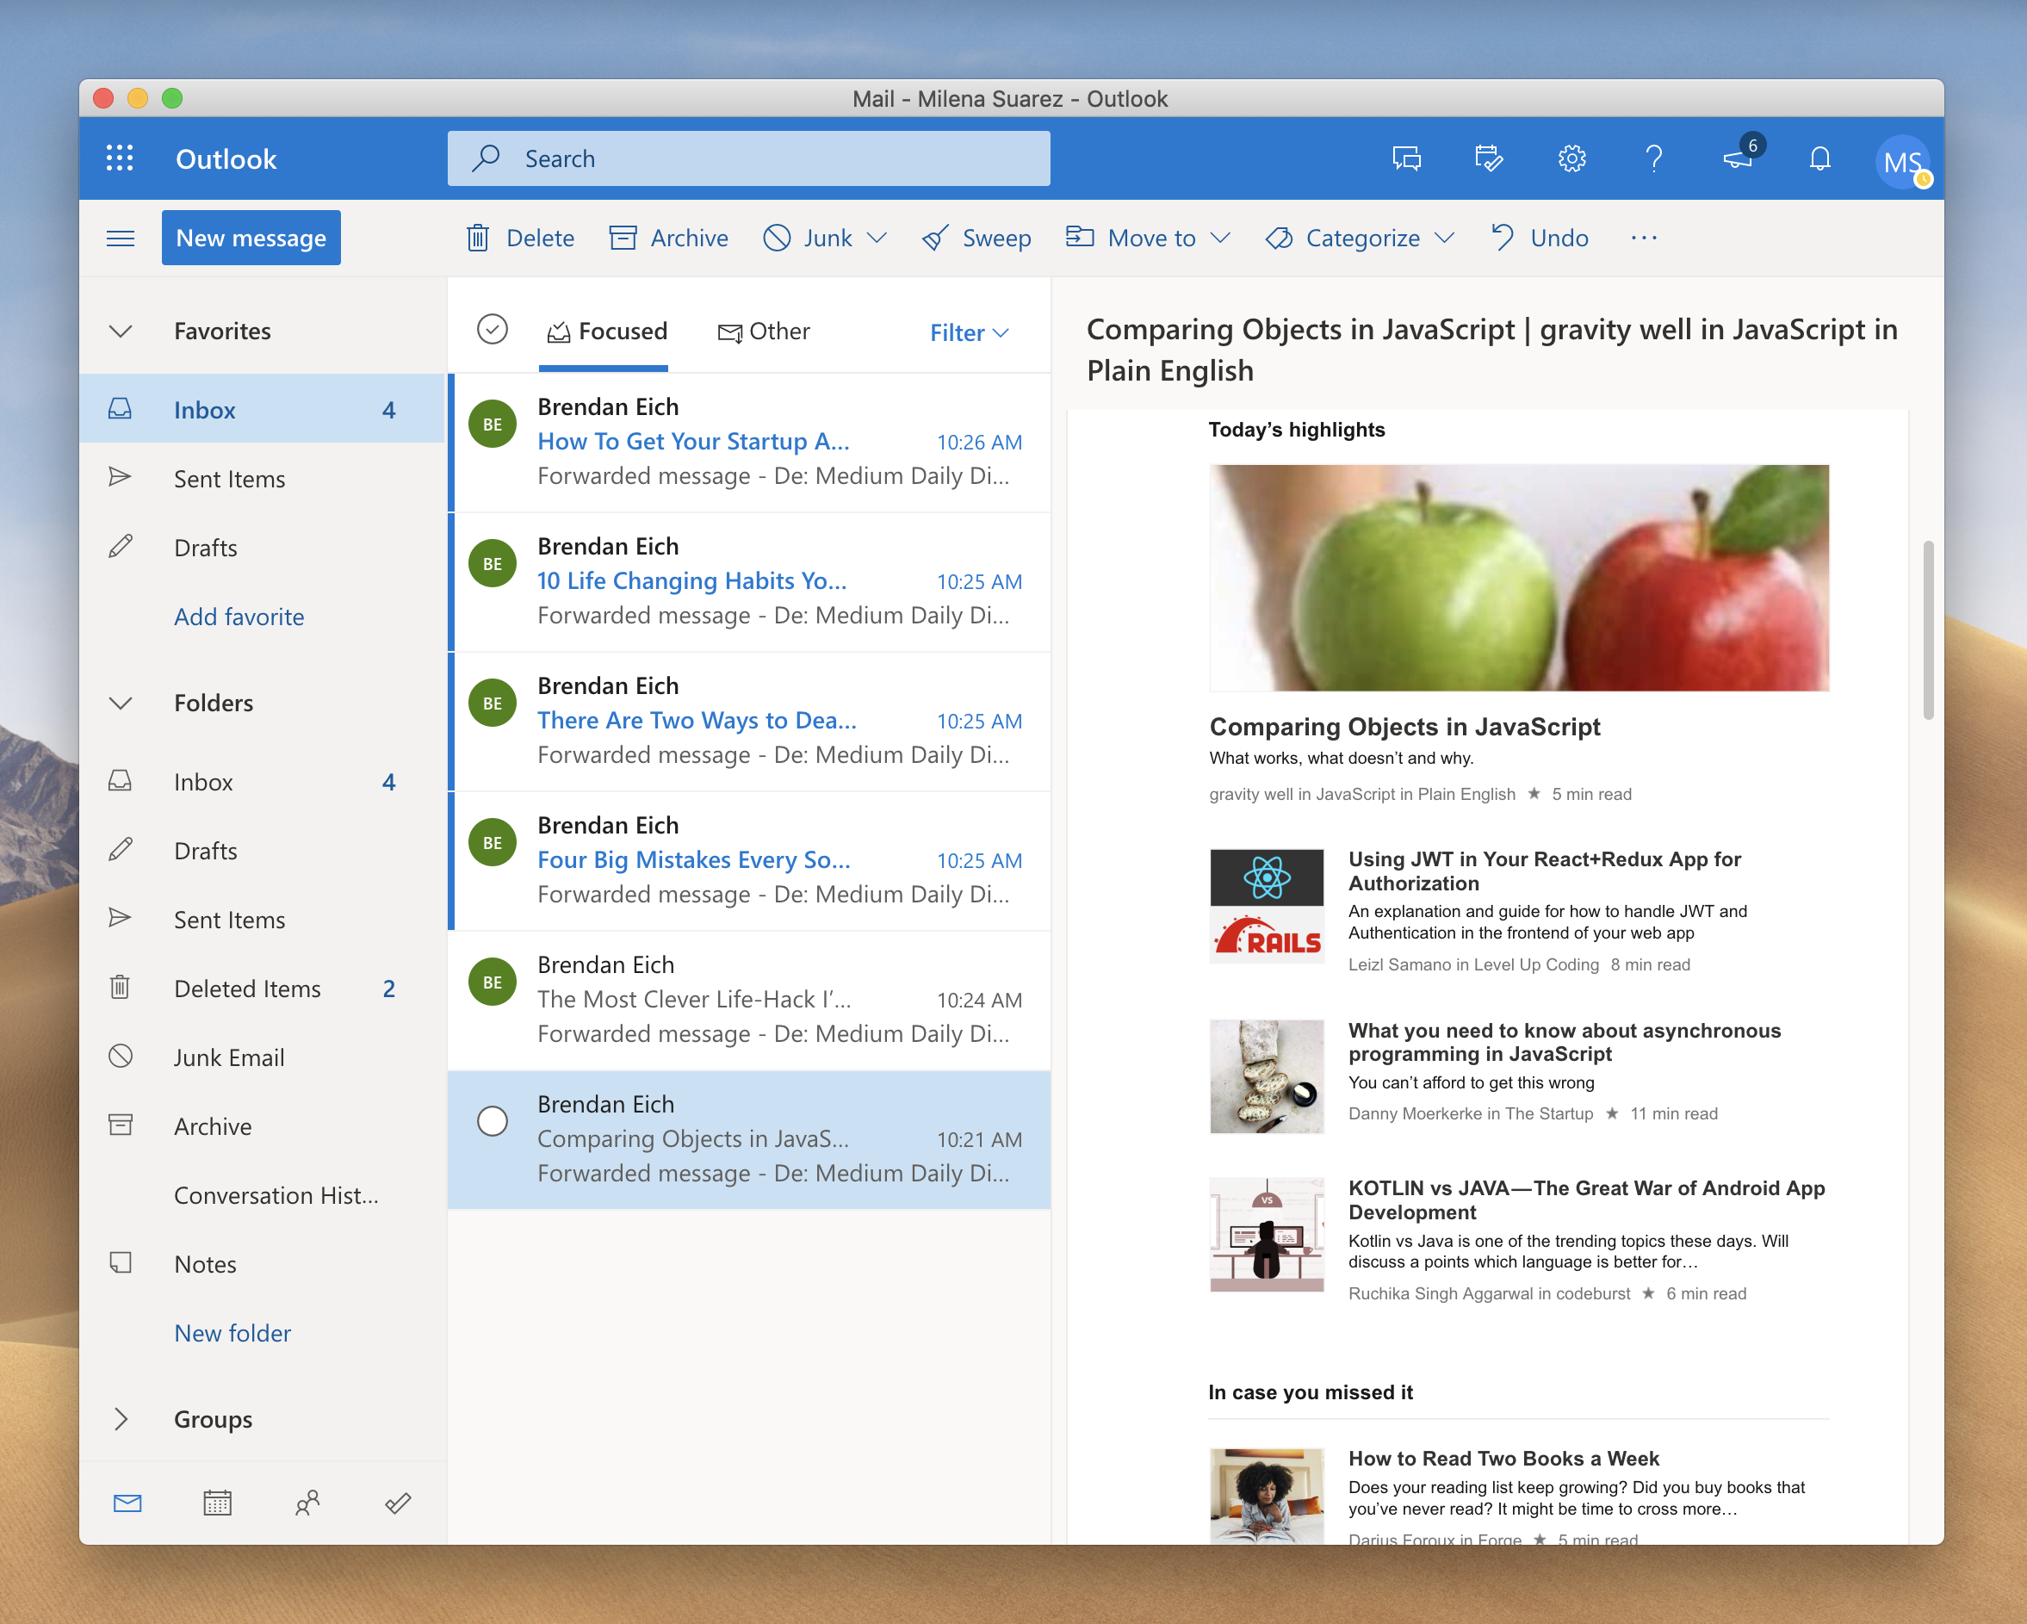Open the To Do checkmark icon
The height and width of the screenshot is (1624, 2027).
coord(398,1503)
